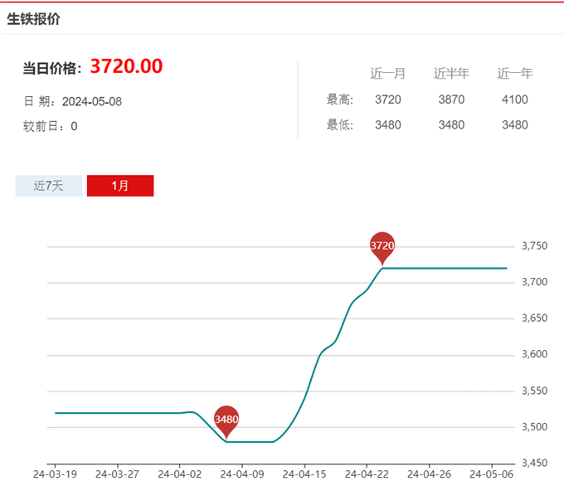
Task: Select the red 1月 tab
Action: [x=120, y=186]
